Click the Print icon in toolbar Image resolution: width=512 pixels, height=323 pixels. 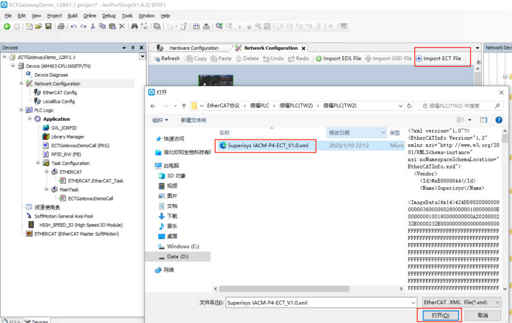[x=61, y=26]
